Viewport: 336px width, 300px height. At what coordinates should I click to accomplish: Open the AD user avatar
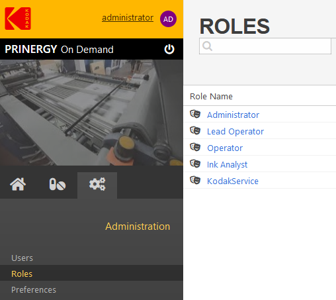tap(168, 19)
